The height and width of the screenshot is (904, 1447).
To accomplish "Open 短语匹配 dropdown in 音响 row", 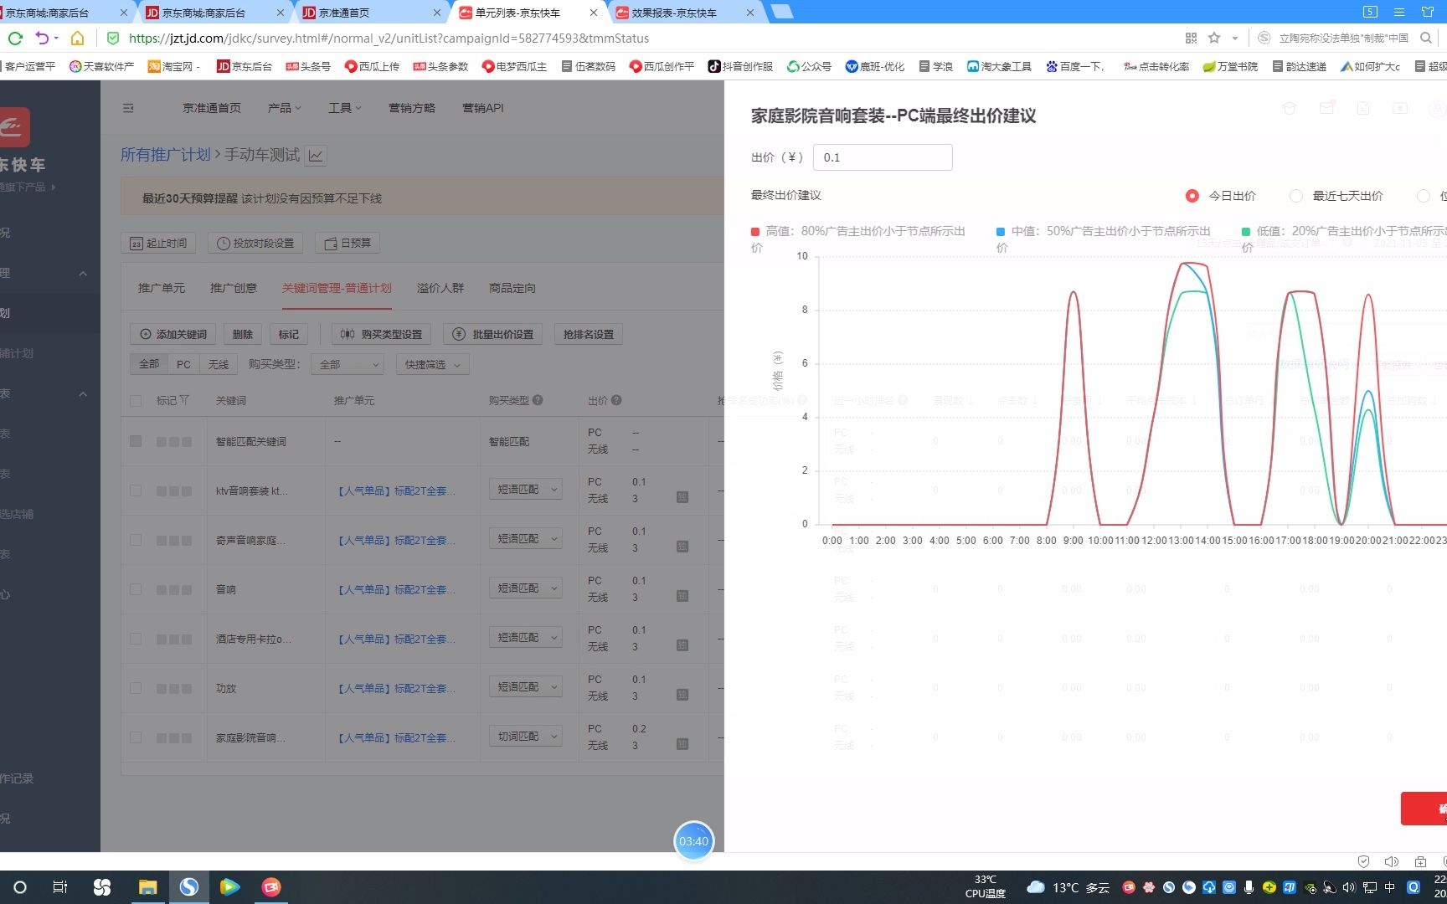I will pyautogui.click(x=525, y=588).
